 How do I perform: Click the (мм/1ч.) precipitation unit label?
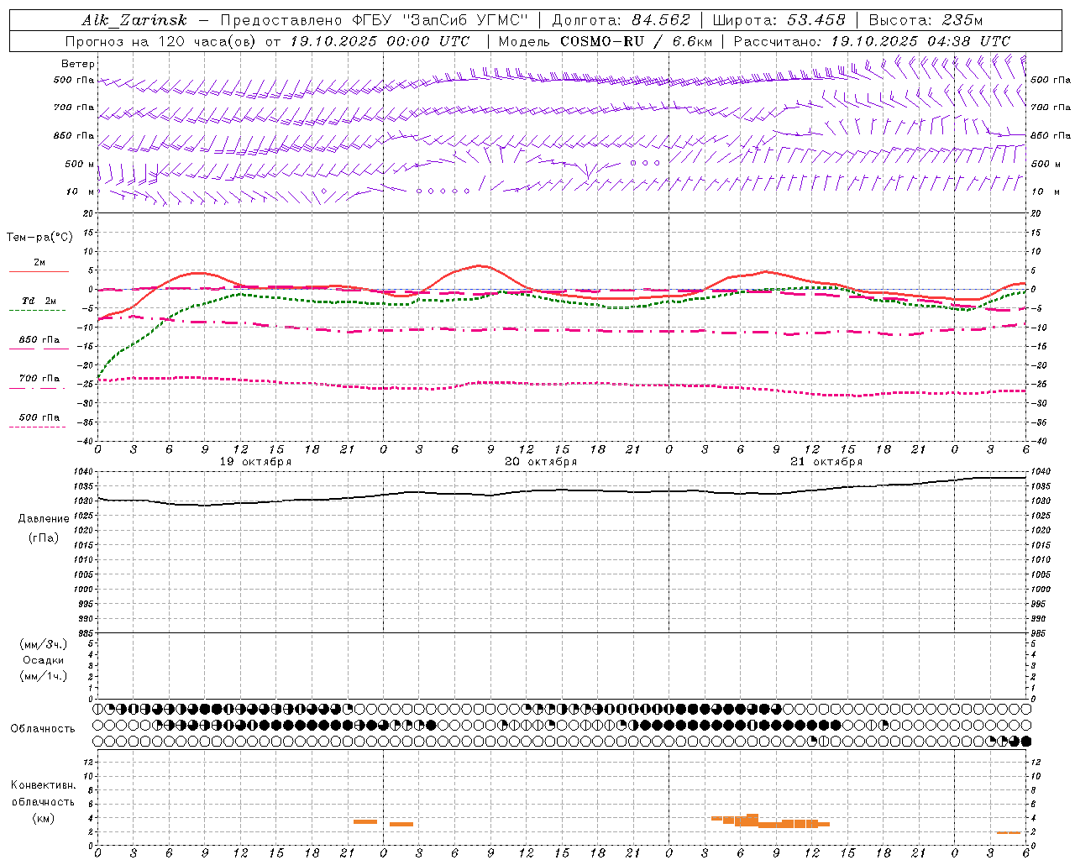(44, 677)
